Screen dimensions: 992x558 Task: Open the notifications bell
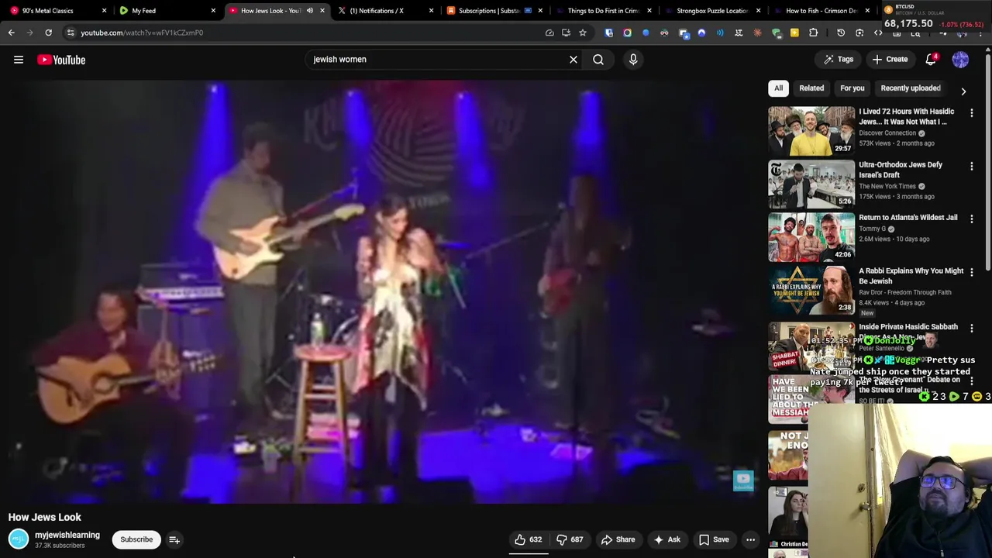point(931,59)
